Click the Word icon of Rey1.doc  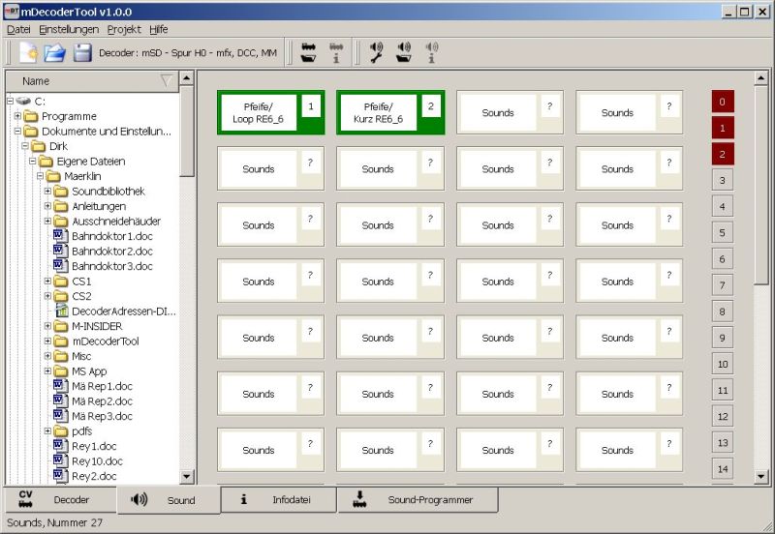point(60,446)
